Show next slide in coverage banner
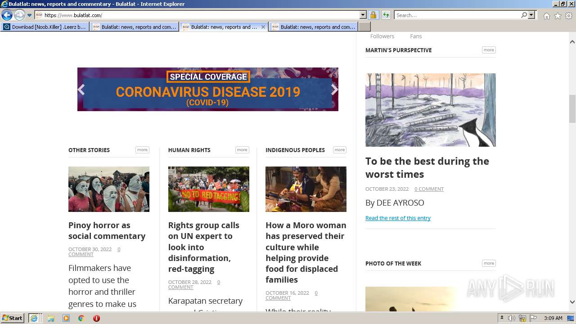Screen dimensions: 576x324 pyautogui.click(x=334, y=90)
